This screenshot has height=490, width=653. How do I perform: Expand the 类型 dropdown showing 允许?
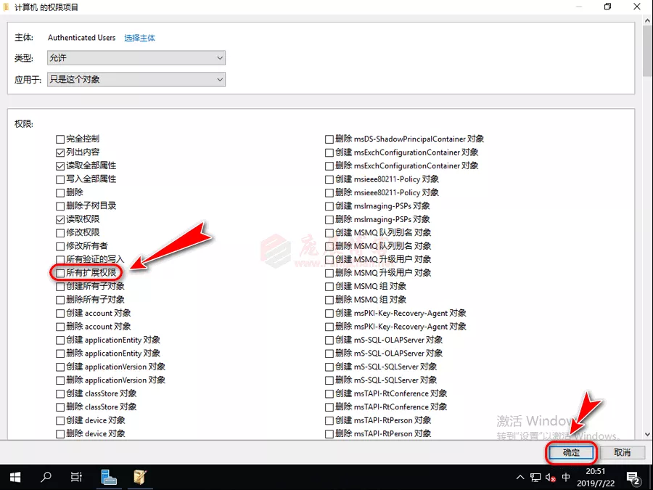[136, 57]
